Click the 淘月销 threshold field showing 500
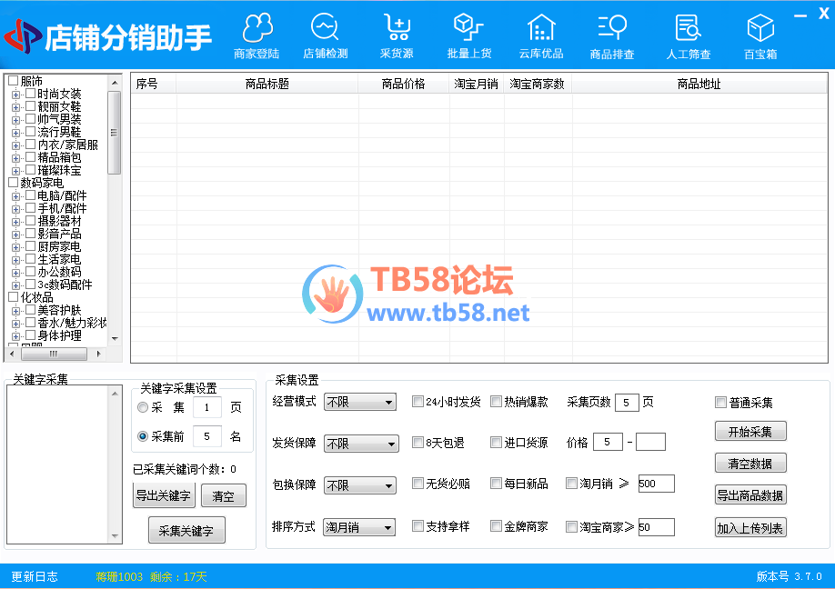835x589 pixels. click(656, 484)
